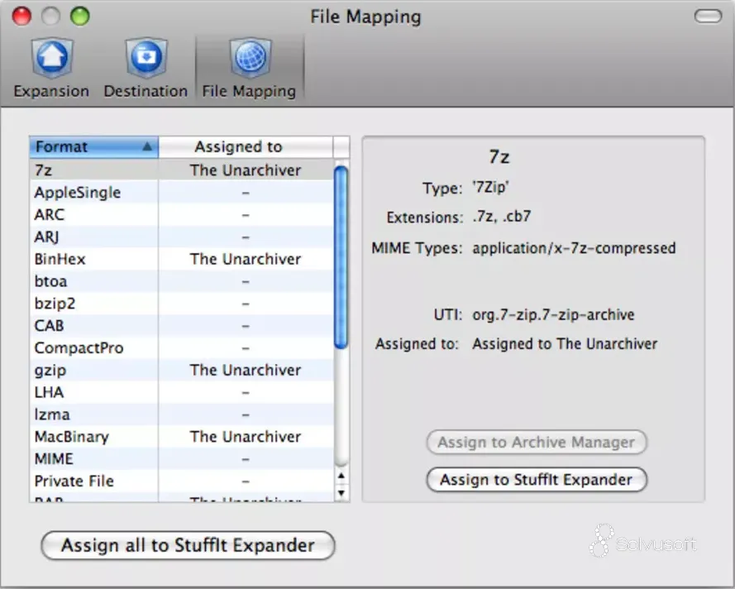
Task: Click the Assign to StuffIt Expander button
Action: coord(537,480)
